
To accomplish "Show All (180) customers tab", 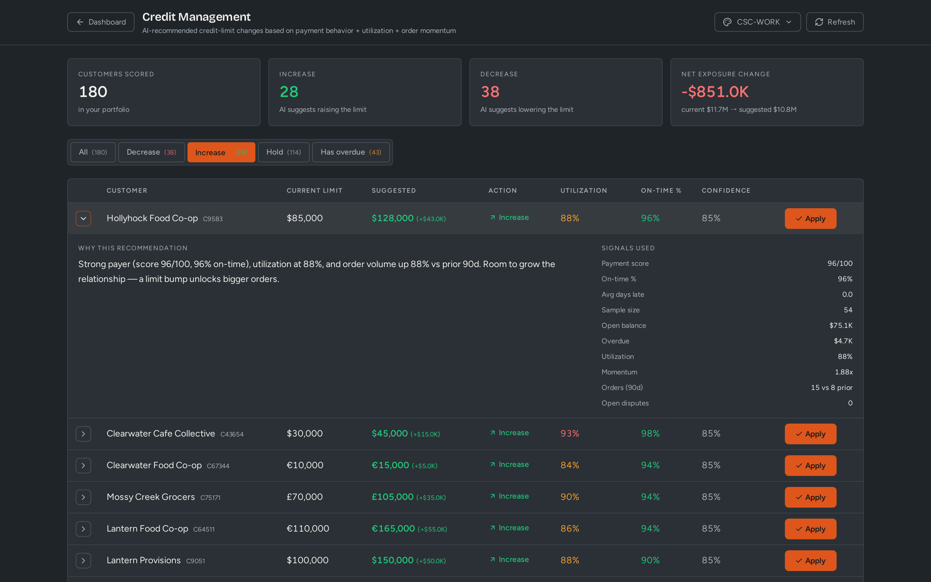I will (x=93, y=152).
